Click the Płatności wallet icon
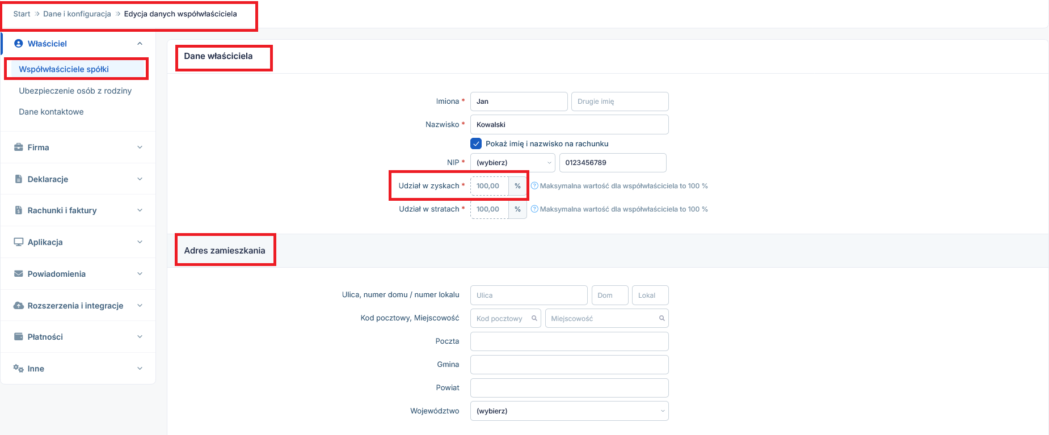The height and width of the screenshot is (435, 1049). [x=19, y=337]
